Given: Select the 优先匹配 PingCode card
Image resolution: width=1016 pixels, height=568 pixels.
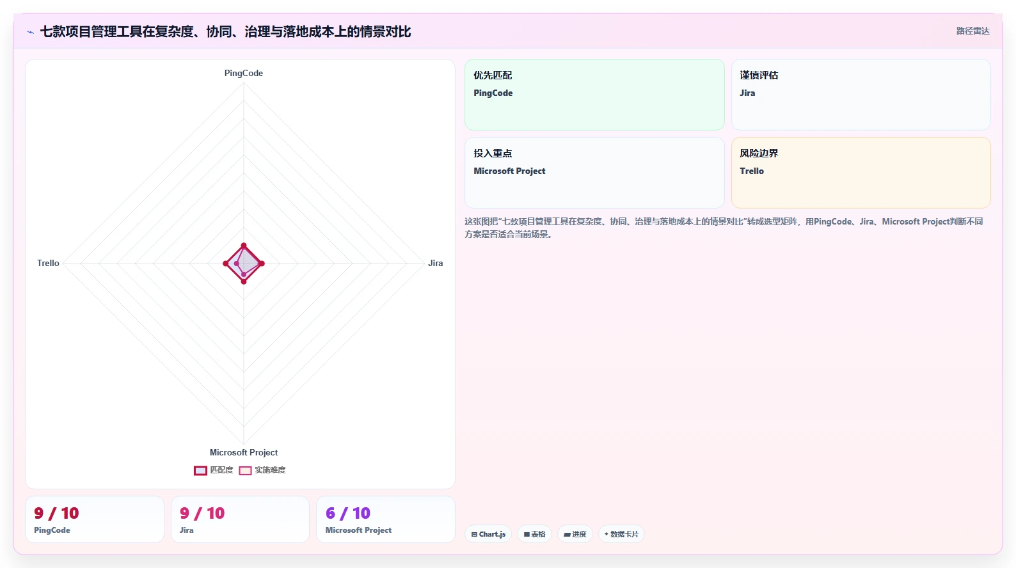Looking at the screenshot, I should 594,95.
